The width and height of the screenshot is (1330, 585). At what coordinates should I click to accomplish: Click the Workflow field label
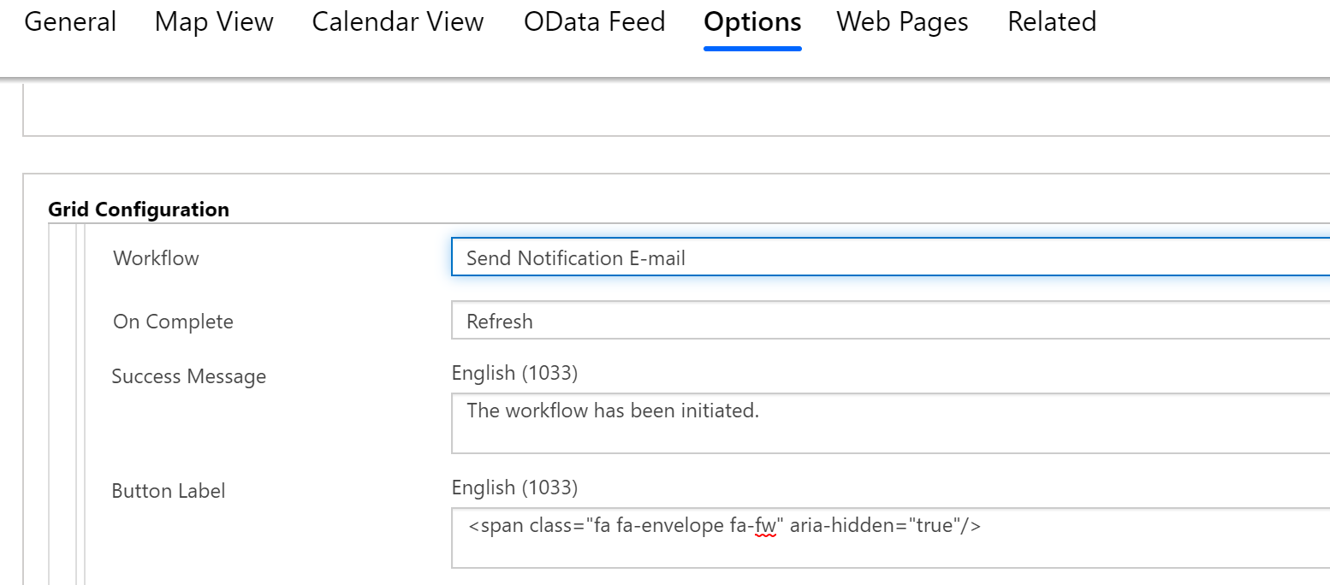(156, 258)
